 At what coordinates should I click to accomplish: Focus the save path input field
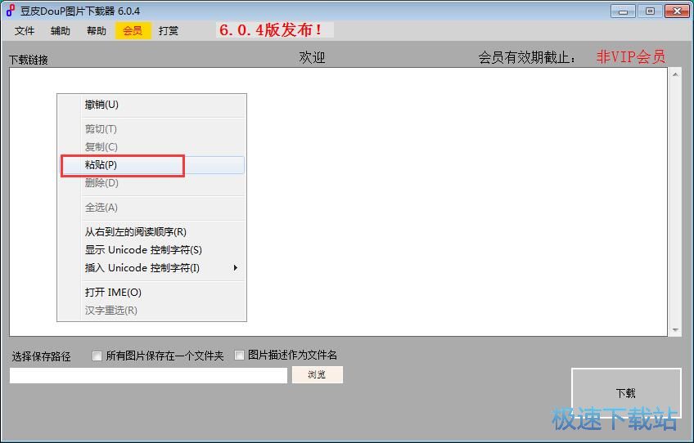(x=148, y=375)
